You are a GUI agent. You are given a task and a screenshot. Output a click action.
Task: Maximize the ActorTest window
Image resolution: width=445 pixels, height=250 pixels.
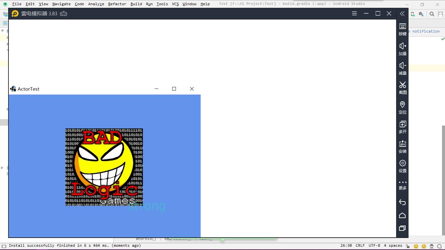click(174, 89)
